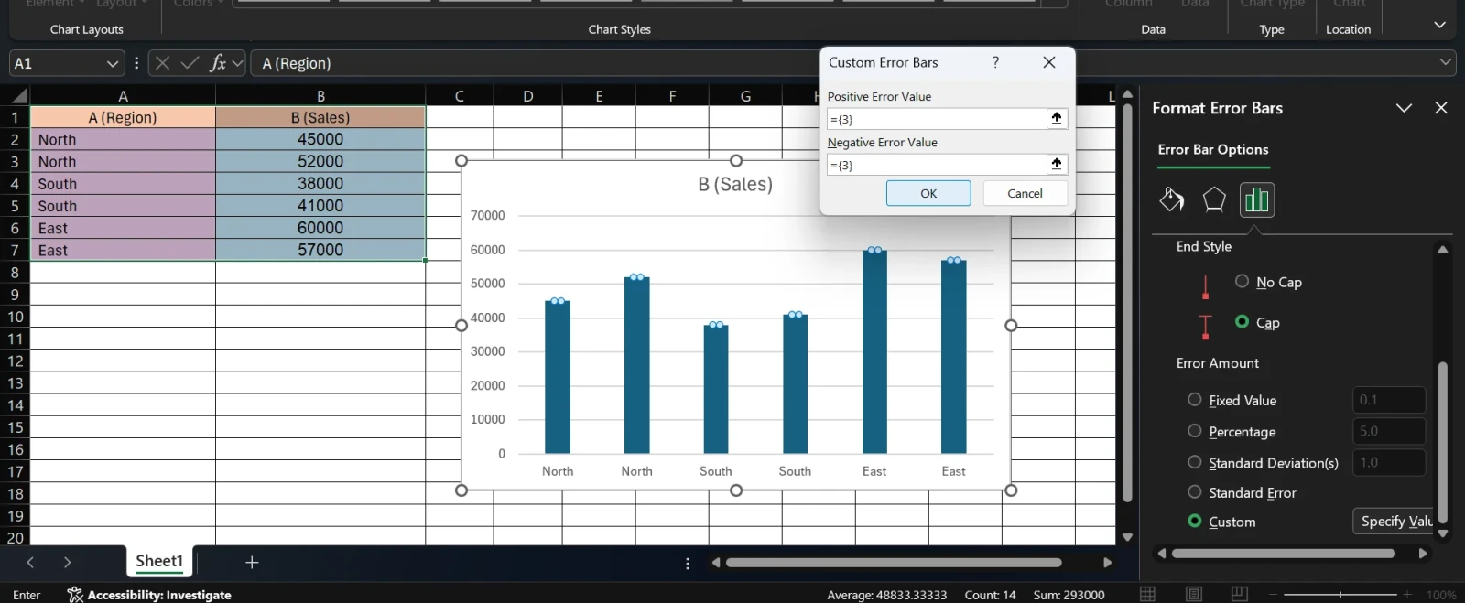1465x603 pixels.
Task: Adjust the zoom slider
Action: pyautogui.click(x=1340, y=595)
